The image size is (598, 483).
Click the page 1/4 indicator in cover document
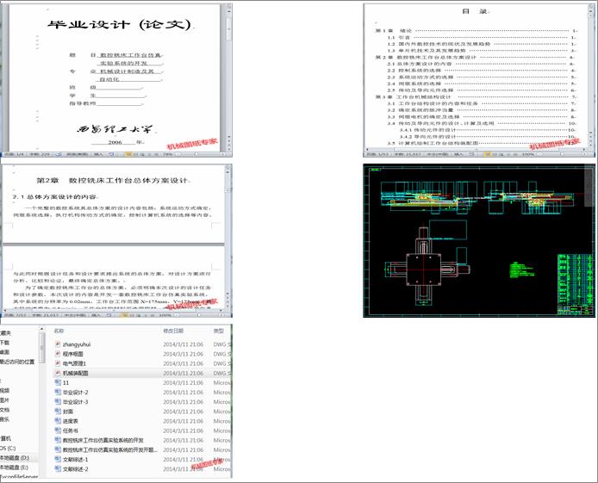click(14, 154)
